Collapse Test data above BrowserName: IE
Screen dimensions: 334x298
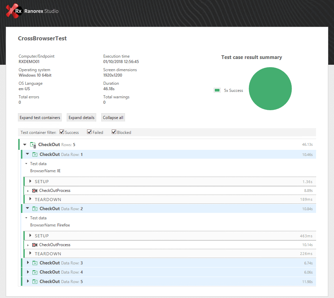26,164
